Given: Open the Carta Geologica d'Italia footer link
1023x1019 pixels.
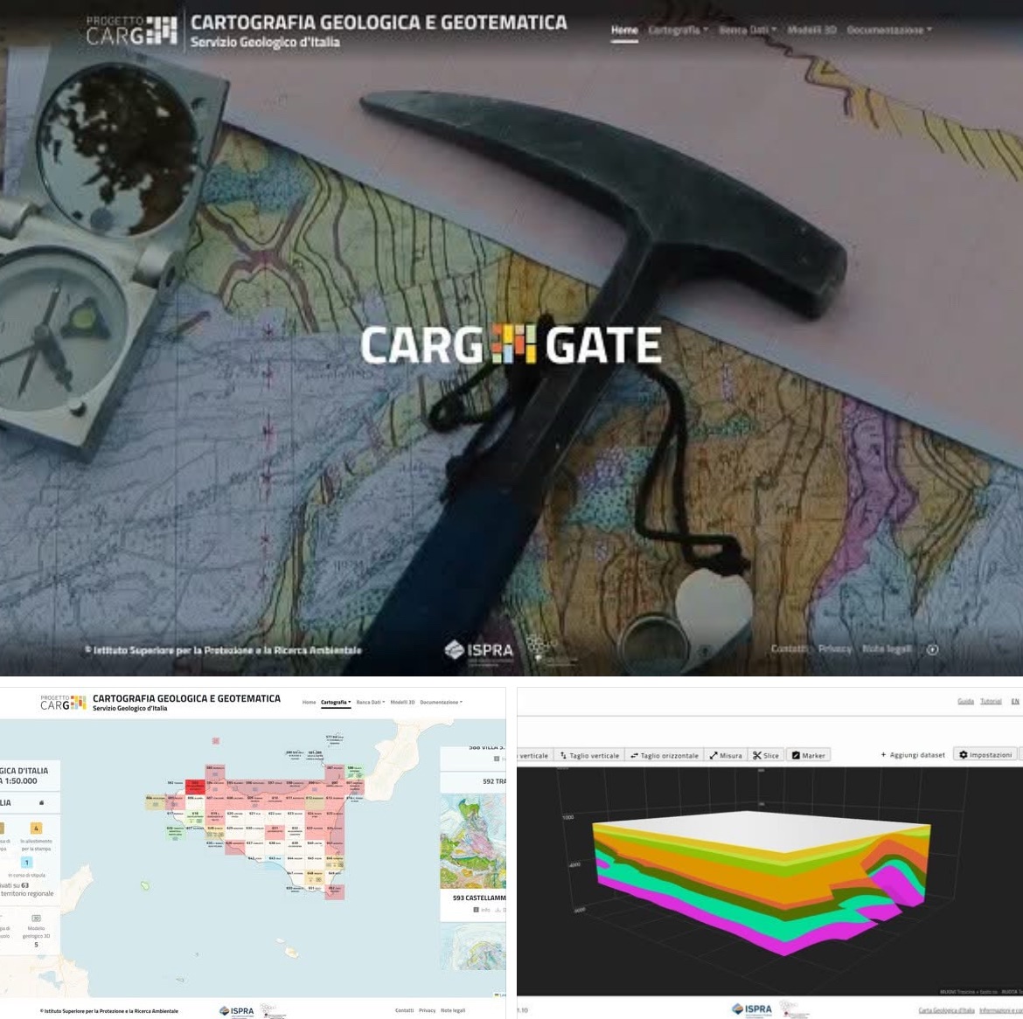Looking at the screenshot, I should point(947,1010).
